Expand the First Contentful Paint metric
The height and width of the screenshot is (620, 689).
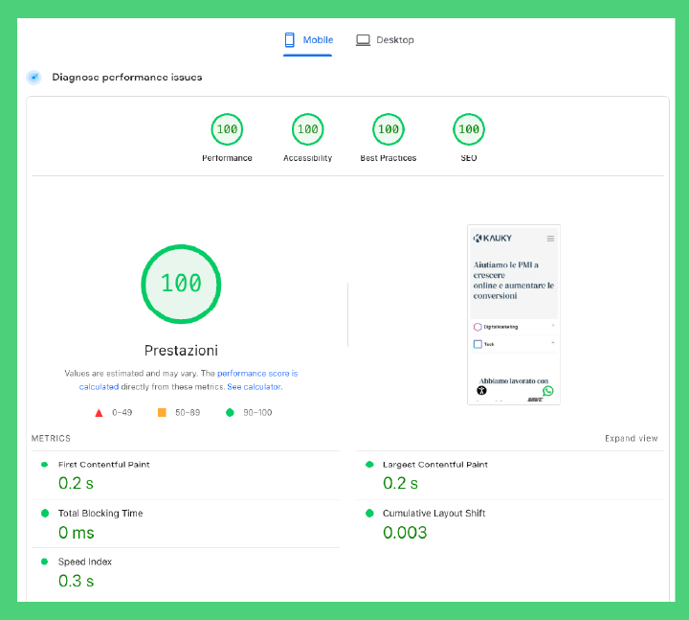(103, 465)
